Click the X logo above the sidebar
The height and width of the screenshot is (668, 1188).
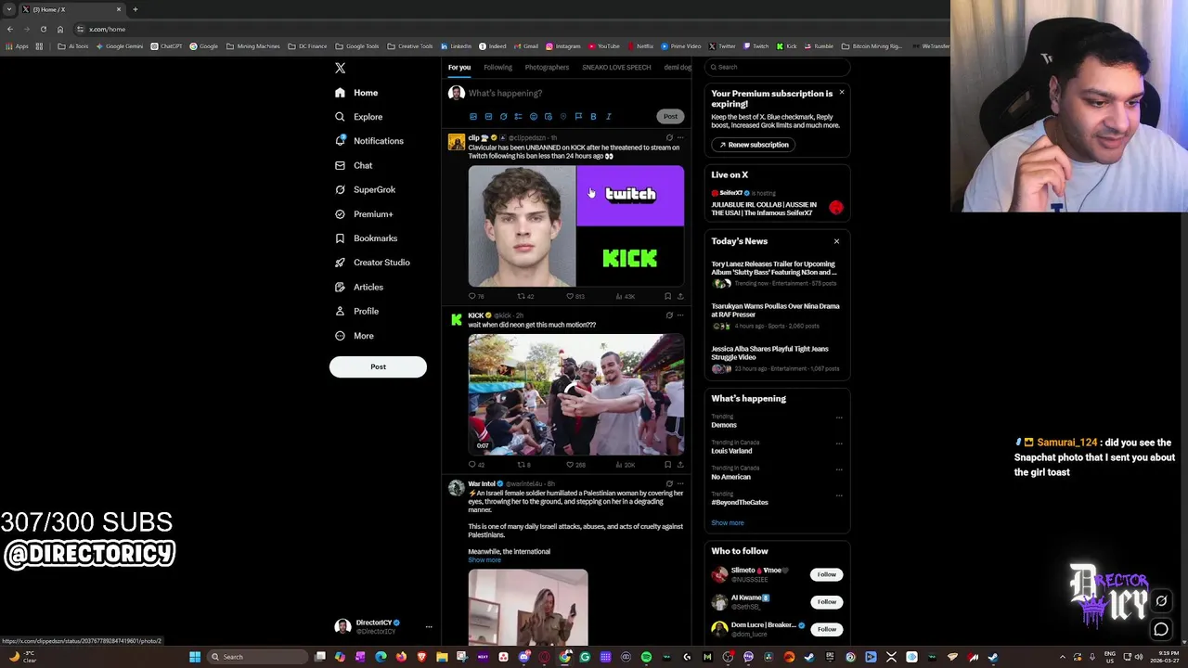pos(340,68)
